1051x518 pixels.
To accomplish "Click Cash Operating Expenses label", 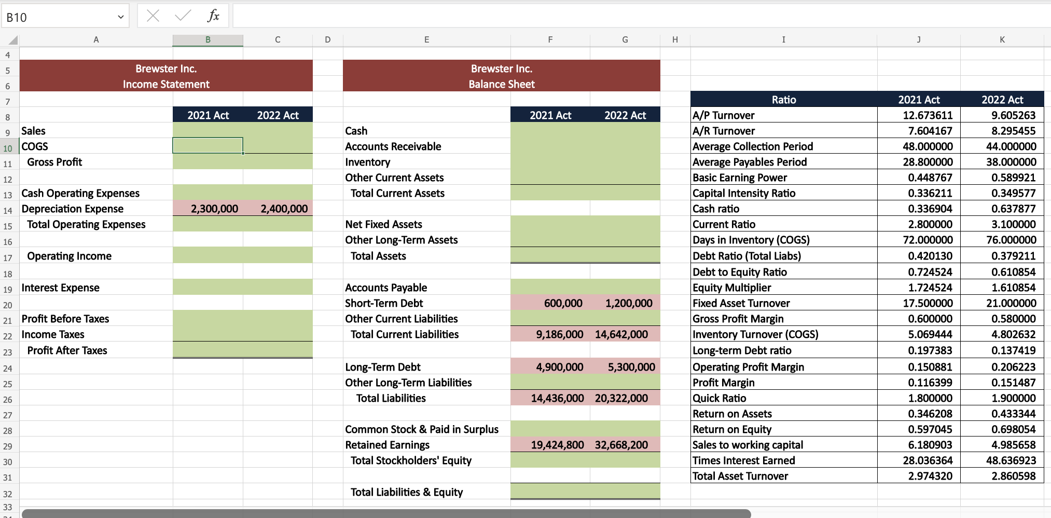I will pyautogui.click(x=80, y=193).
